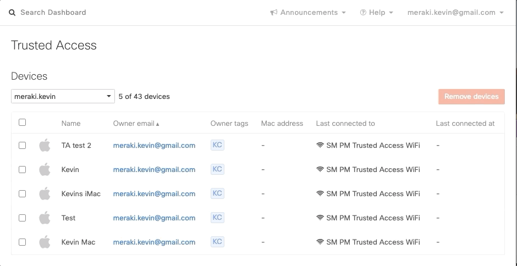The image size is (517, 266).
Task: Click the Apple icon beside Kevins iMac
Action: [x=45, y=193]
